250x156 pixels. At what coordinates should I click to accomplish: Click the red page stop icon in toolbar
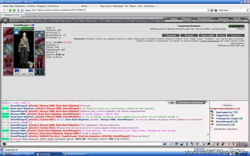pyautogui.click(x=18, y=10)
